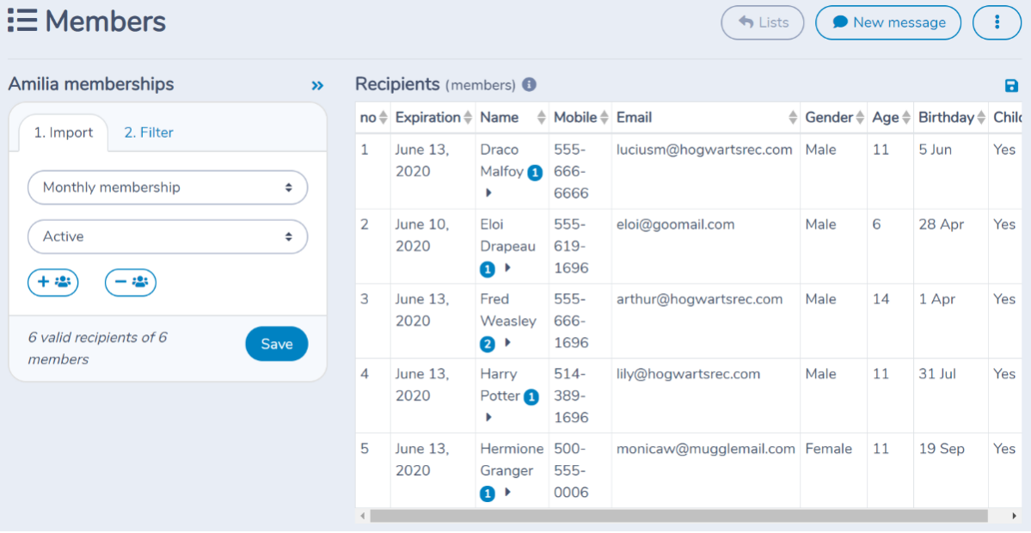The width and height of the screenshot is (1031, 533).
Task: Click the save disk icon above the table
Action: click(1011, 85)
